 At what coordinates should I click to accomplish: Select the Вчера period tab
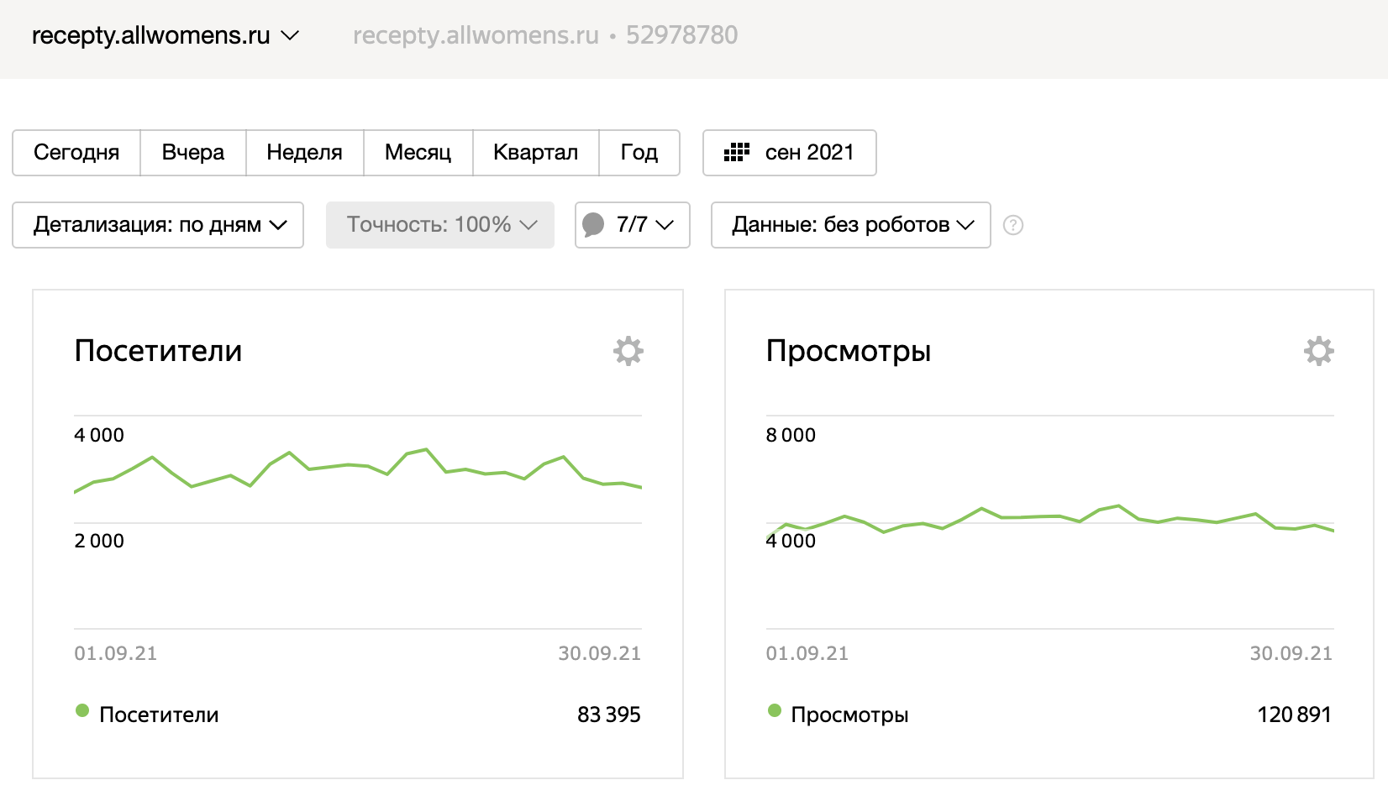(x=193, y=153)
